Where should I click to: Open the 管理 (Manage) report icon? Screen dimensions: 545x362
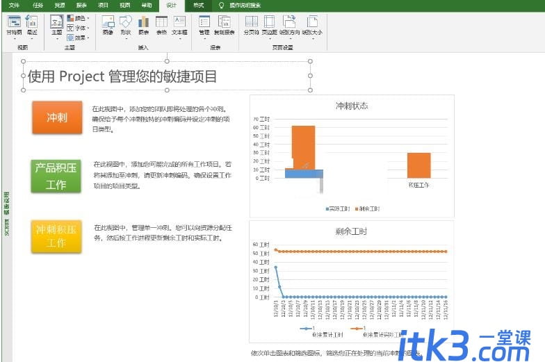pyautogui.click(x=204, y=22)
